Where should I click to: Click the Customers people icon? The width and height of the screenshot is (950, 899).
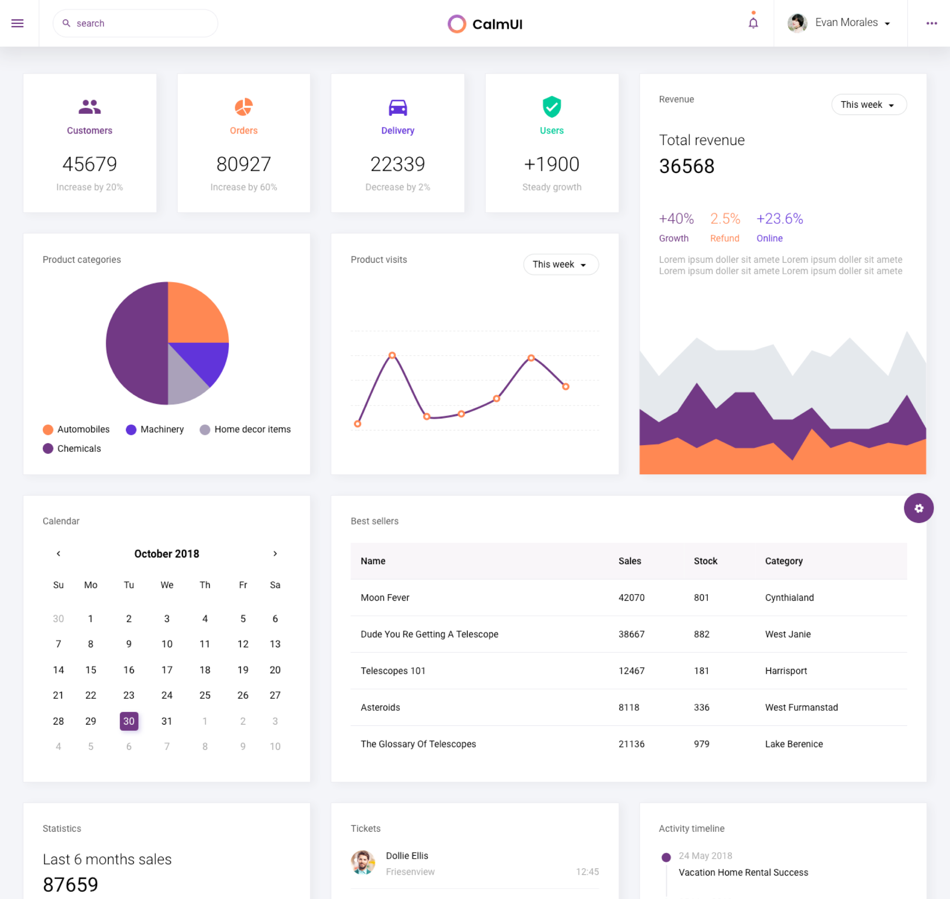89,107
